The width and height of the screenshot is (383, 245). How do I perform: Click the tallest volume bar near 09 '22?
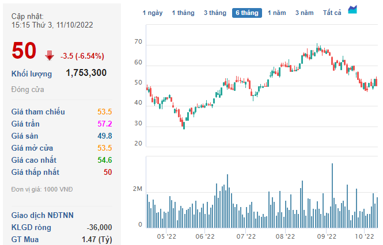click(332, 196)
